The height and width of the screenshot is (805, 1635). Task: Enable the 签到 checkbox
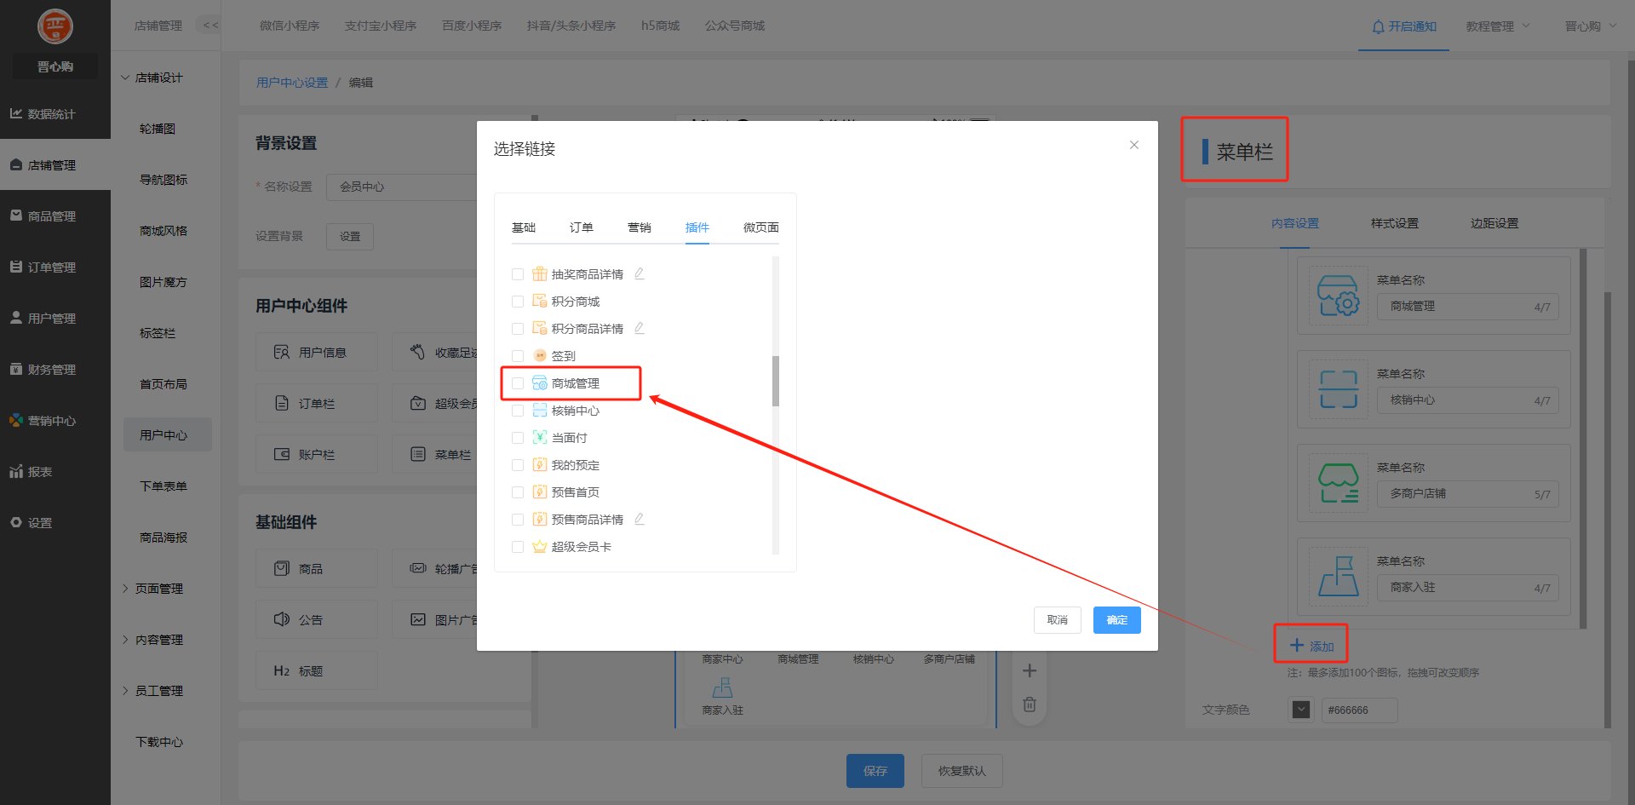(x=518, y=356)
